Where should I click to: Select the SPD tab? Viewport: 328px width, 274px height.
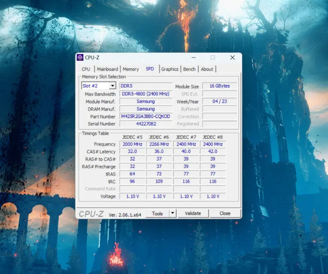[x=150, y=69]
